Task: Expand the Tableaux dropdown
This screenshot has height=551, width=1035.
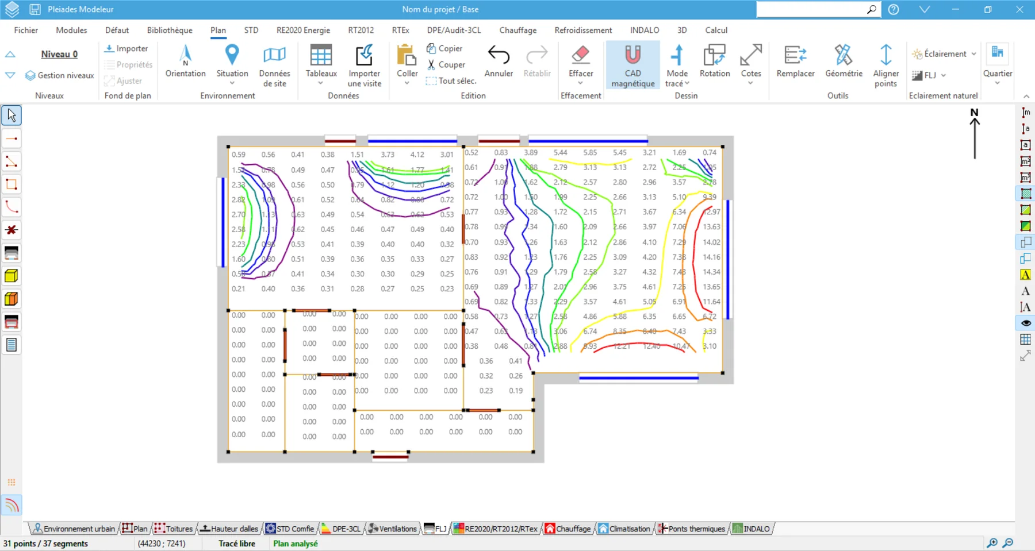Action: tap(321, 83)
